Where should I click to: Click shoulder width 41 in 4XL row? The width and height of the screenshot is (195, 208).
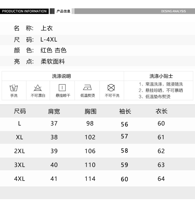tap(54, 179)
